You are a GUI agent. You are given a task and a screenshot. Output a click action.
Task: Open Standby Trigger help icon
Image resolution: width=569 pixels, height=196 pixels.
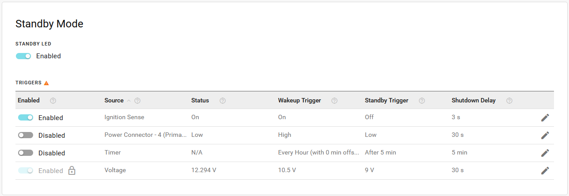(422, 101)
